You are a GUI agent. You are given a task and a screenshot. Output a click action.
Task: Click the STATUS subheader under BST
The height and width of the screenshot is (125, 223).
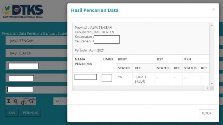[x=163, y=68]
